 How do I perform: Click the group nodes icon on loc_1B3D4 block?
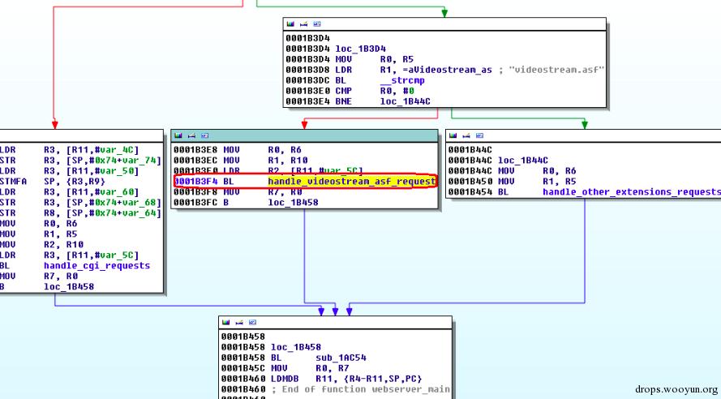(317, 24)
